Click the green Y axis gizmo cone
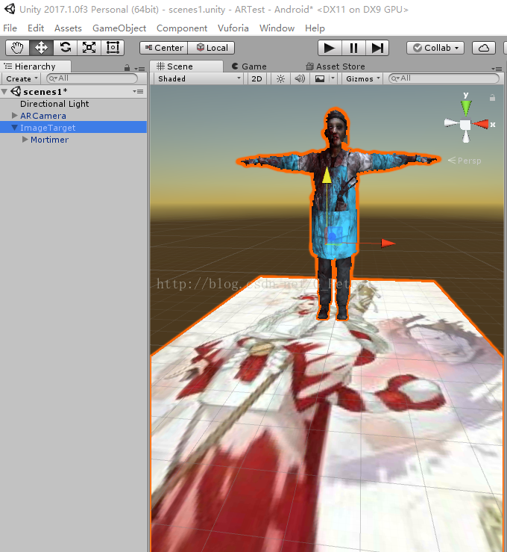The image size is (507, 552). [466, 108]
